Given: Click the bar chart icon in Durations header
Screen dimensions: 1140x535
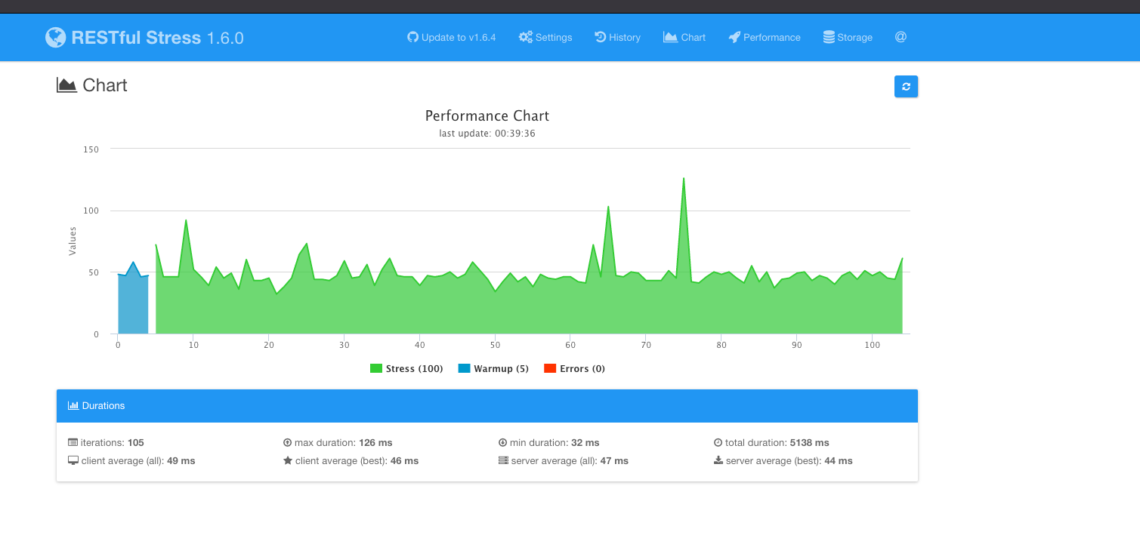Looking at the screenshot, I should 73,406.
